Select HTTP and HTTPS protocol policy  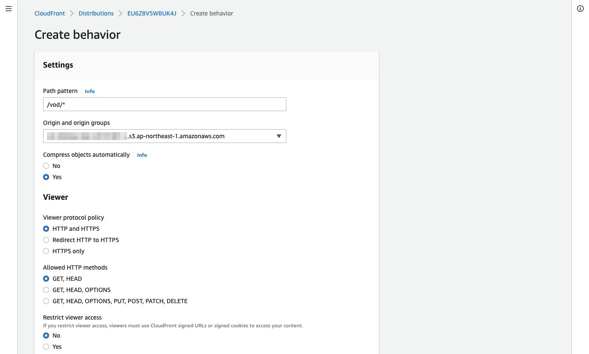46,229
